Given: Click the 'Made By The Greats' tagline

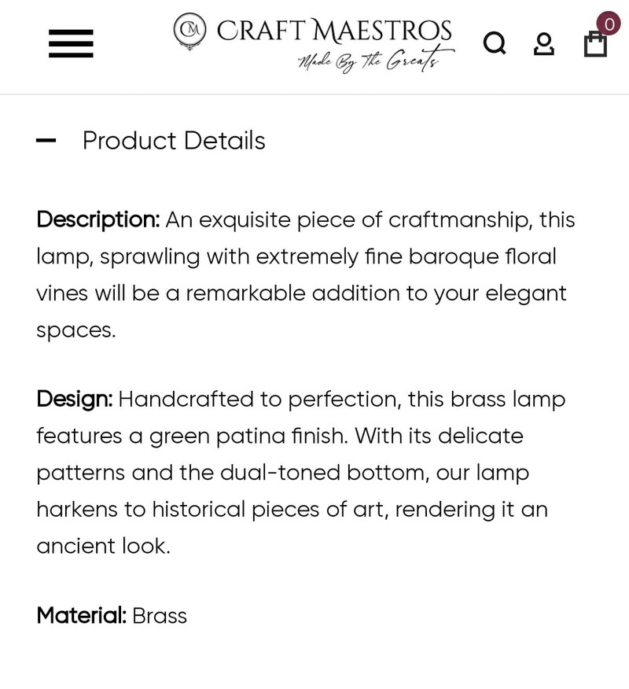Looking at the screenshot, I should point(375,61).
